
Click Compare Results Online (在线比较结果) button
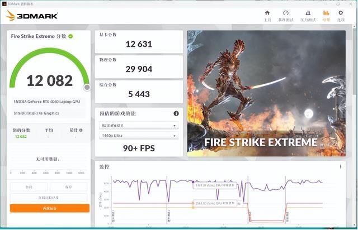pos(49,198)
